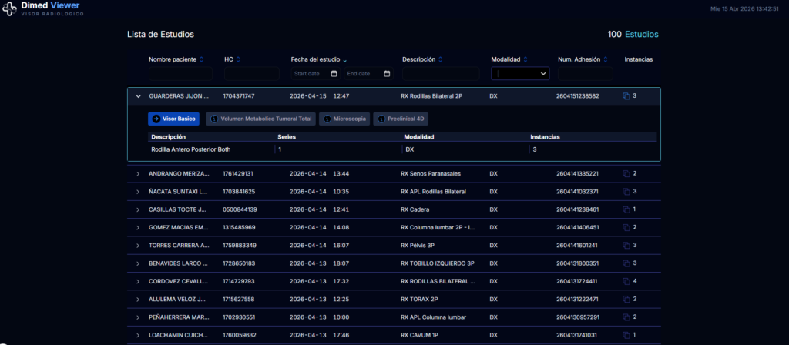Click instances icon on GUARDERAS JIJON row
The width and height of the screenshot is (789, 345).
626,96
